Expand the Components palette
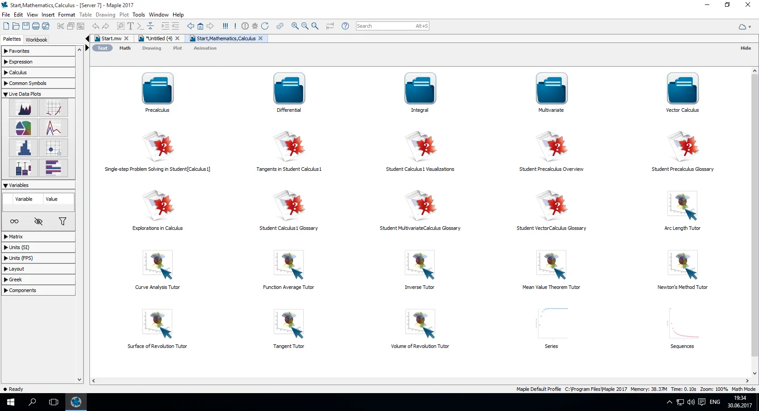The height and width of the screenshot is (411, 759). pyautogui.click(x=38, y=290)
